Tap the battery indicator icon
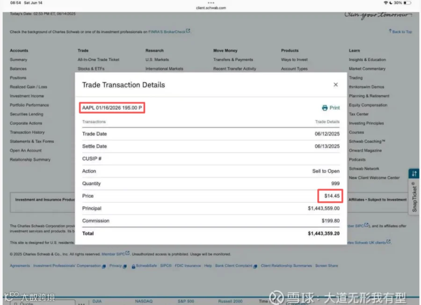This screenshot has width=421, height=305. click(407, 3)
